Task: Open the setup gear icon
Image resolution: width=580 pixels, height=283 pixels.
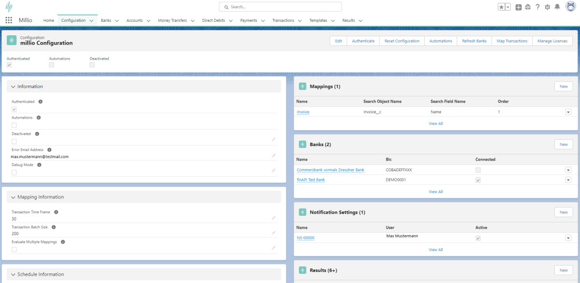Action: coord(548,7)
